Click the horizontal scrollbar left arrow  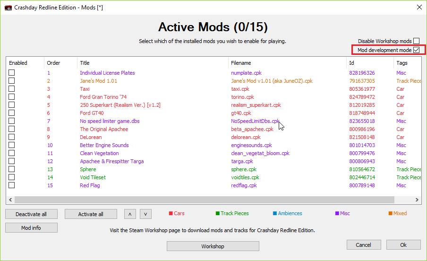point(10,200)
